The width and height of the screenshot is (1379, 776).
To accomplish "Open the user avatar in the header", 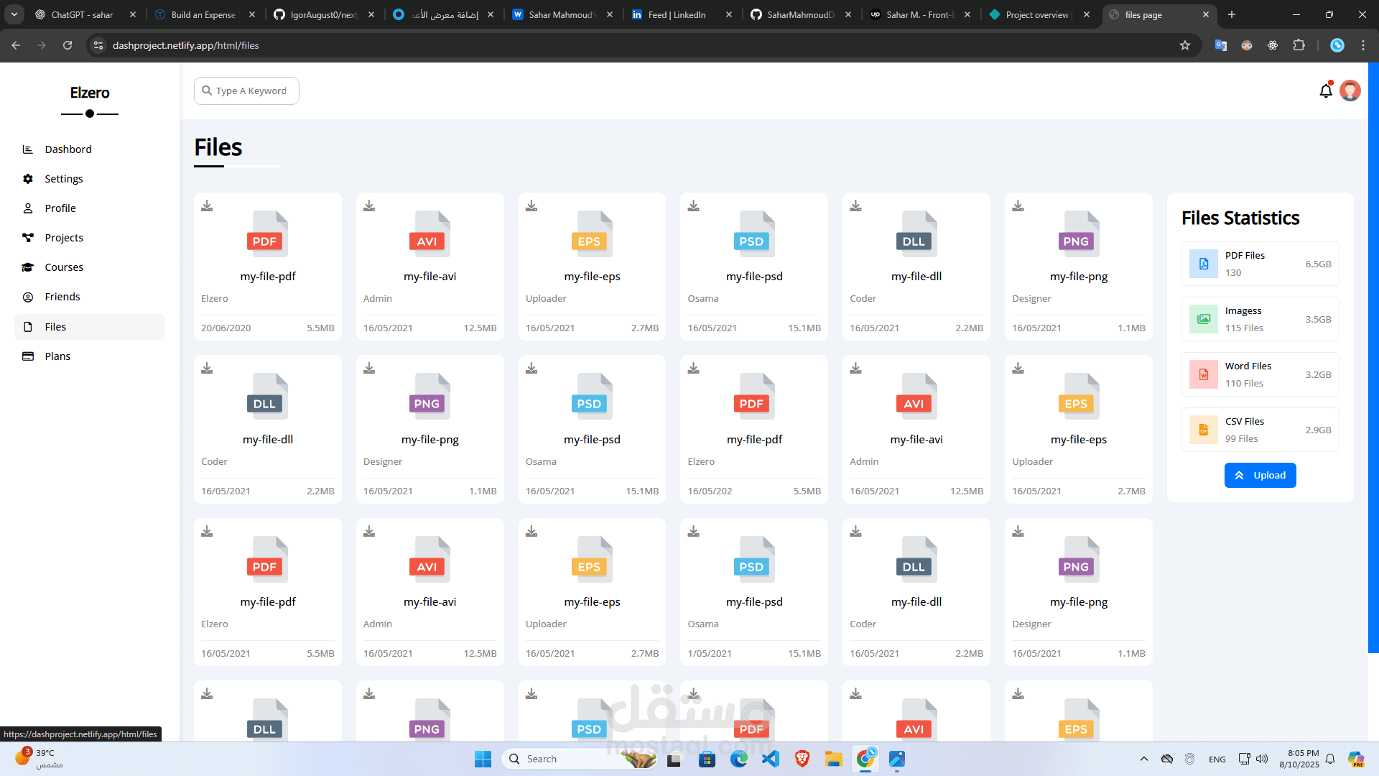I will [x=1350, y=91].
